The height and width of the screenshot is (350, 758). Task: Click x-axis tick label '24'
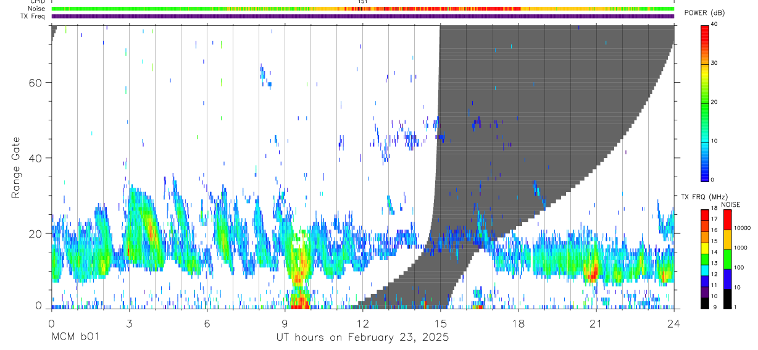tap(674, 323)
